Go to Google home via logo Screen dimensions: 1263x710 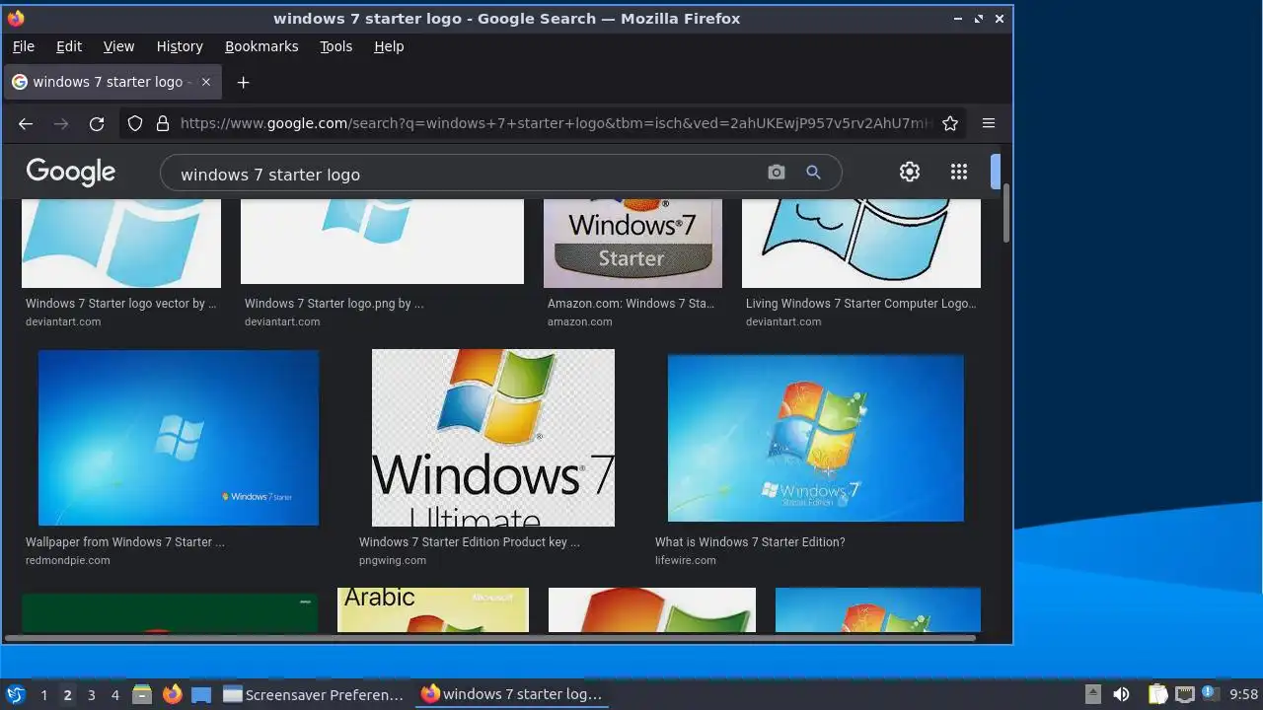[x=71, y=173]
